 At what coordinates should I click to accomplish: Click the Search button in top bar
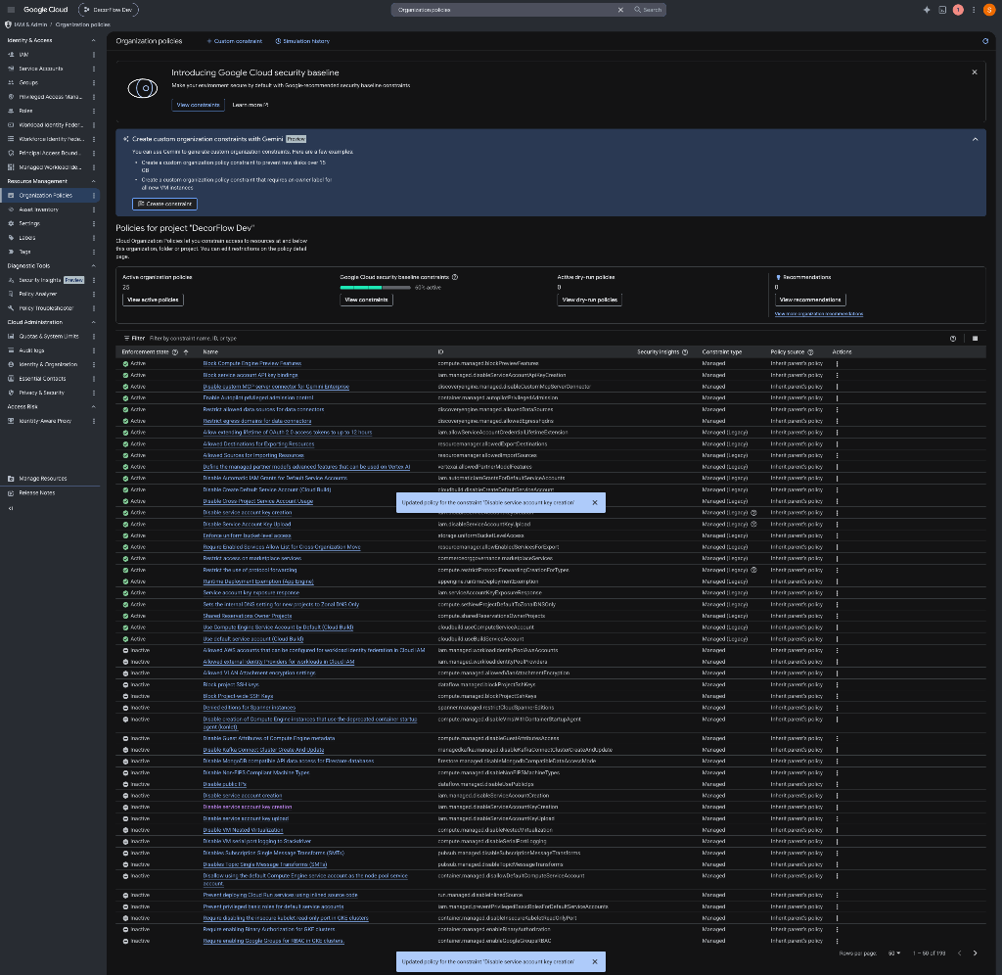(648, 10)
